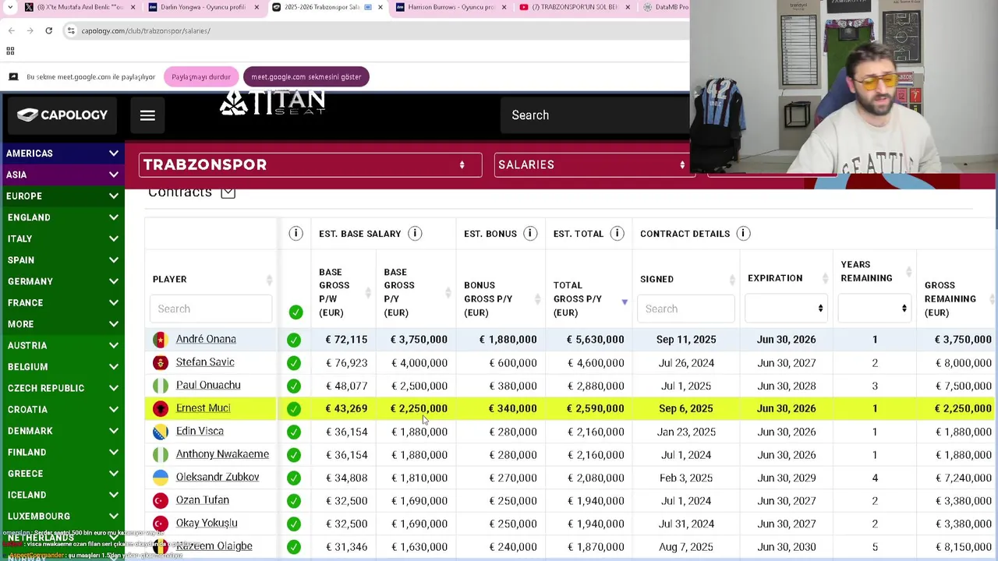
Task: Open the TRABZONSPOR club dropdown
Action: [310, 164]
